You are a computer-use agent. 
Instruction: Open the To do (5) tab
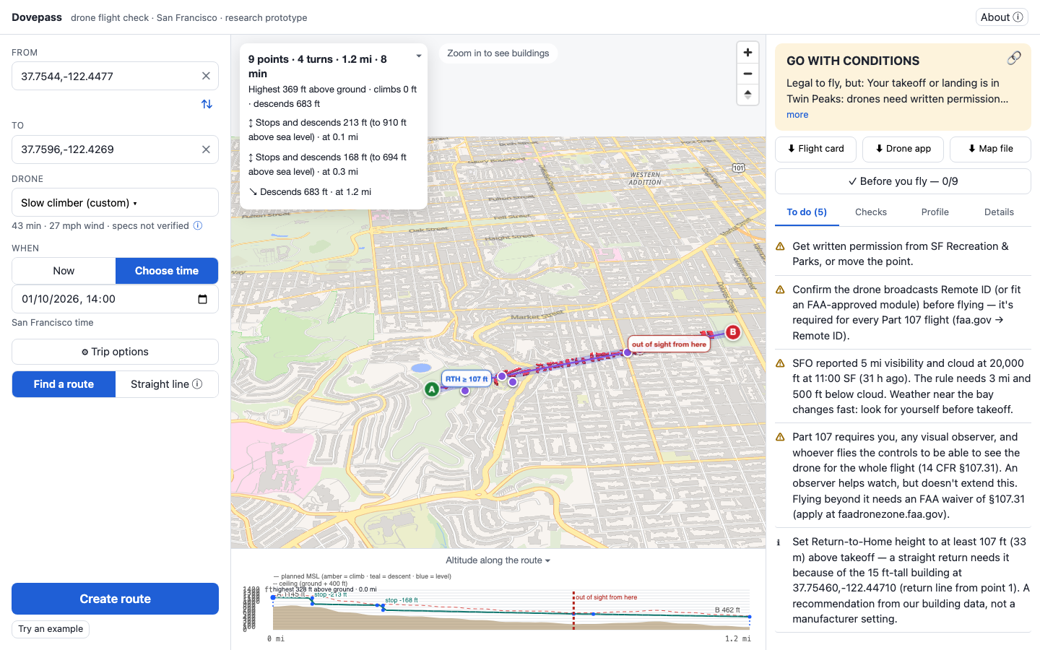(807, 212)
